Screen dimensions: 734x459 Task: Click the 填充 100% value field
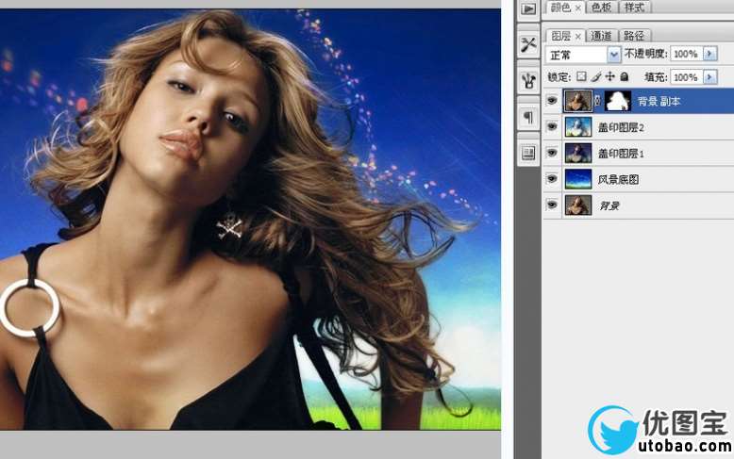(686, 76)
